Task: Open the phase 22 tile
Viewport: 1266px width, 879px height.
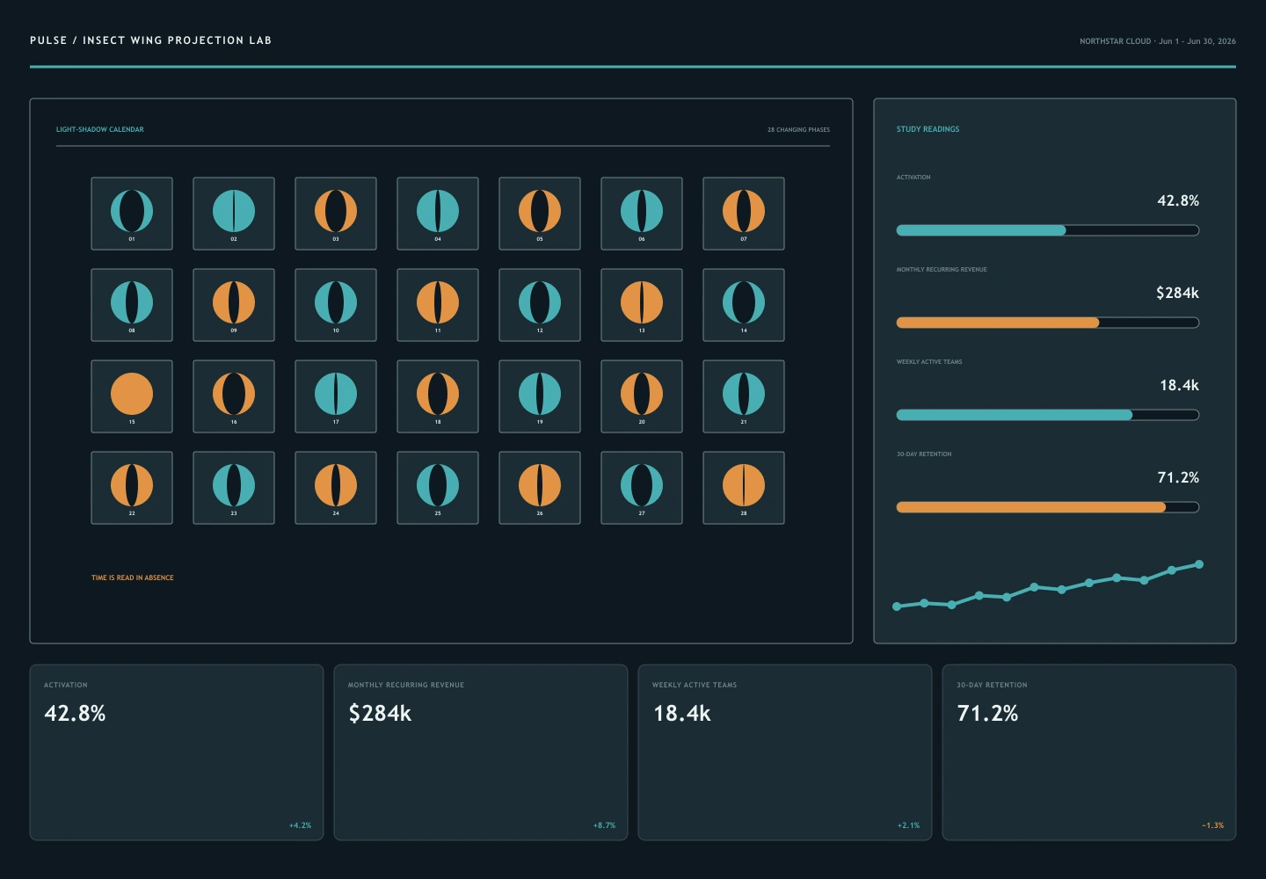Action: click(132, 488)
